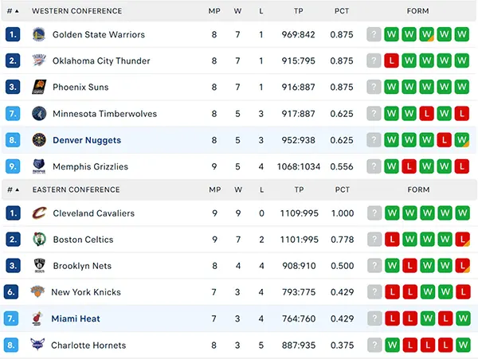The width and height of the screenshot is (478, 359).
Task: Click the Eastern Conference MP column header
Action: (215, 189)
